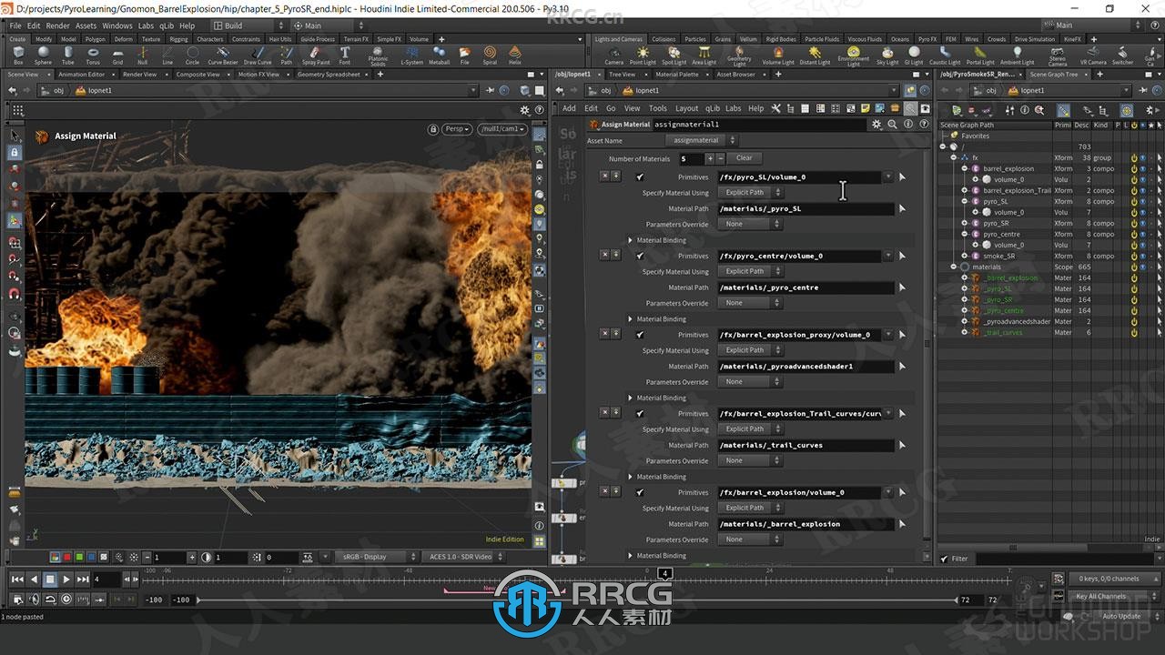Image resolution: width=1165 pixels, height=655 pixels.
Task: Toggle enable checkbox for /fx/pyro_centre/volume_0
Action: click(640, 256)
